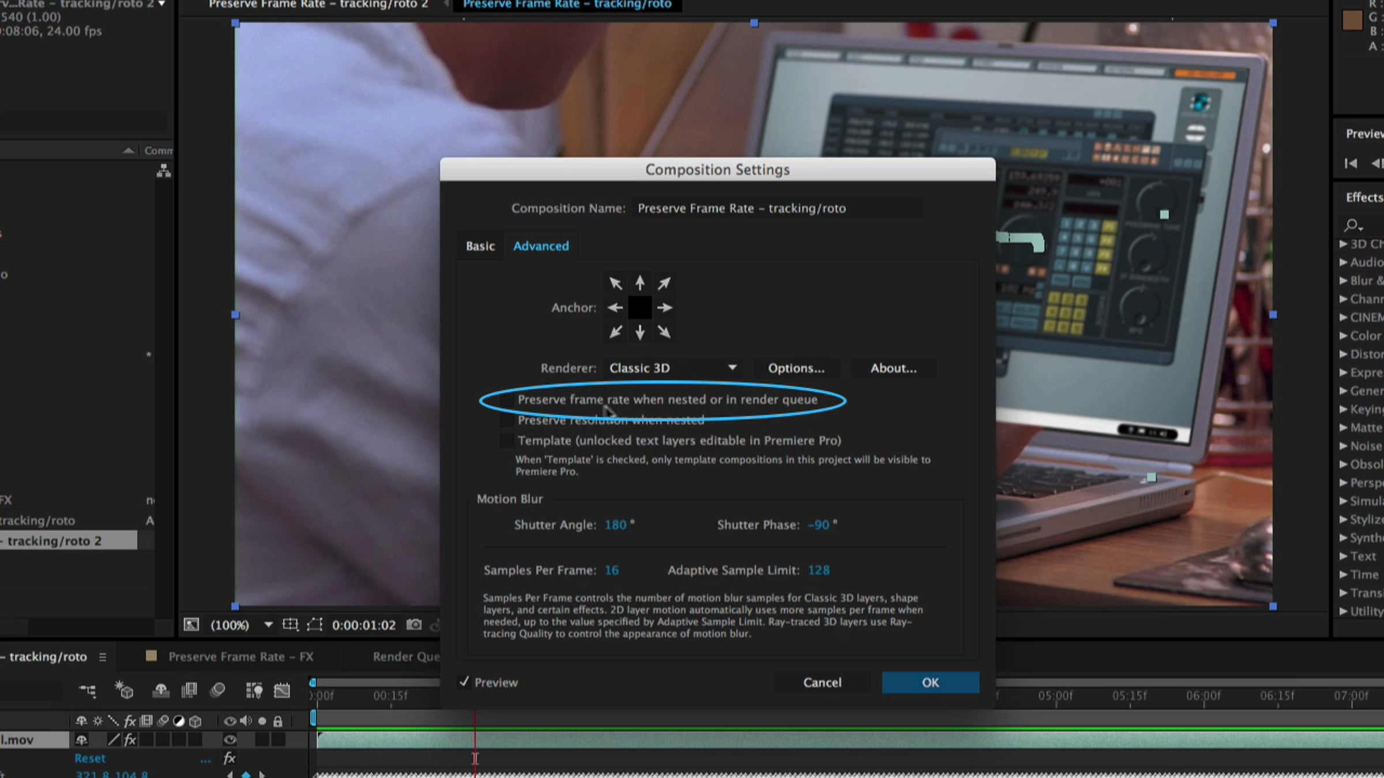The width and height of the screenshot is (1384, 778).
Task: Take a snapshot with the camera icon
Action: pyautogui.click(x=413, y=625)
